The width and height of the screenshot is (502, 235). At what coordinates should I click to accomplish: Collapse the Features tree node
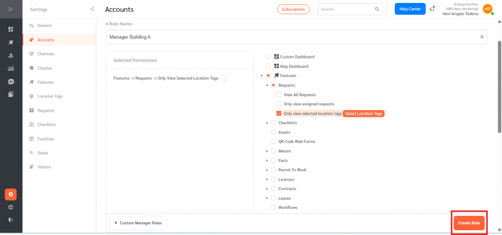click(262, 76)
